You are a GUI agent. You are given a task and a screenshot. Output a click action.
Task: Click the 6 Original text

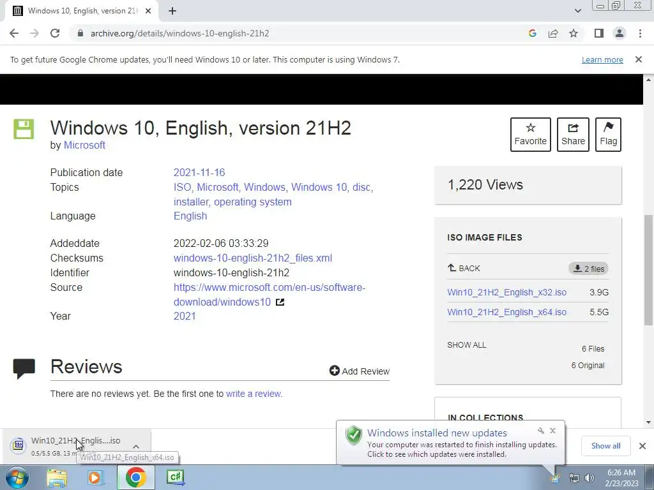(588, 366)
